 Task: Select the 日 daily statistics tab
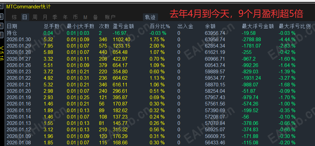tap(25, 17)
